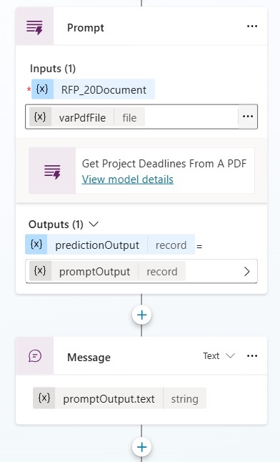Click the RFP_20Document variable icon
280x462 pixels.
[x=42, y=89]
